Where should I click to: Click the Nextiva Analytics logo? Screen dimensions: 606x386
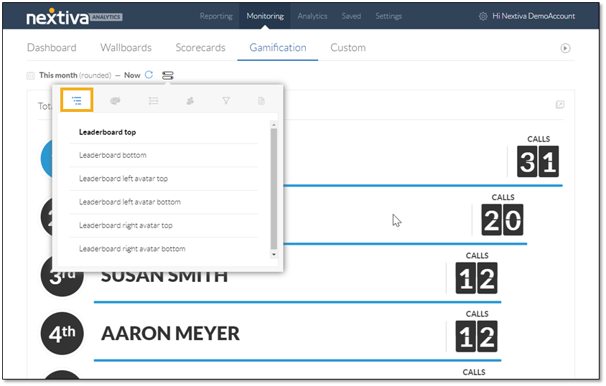coord(74,17)
